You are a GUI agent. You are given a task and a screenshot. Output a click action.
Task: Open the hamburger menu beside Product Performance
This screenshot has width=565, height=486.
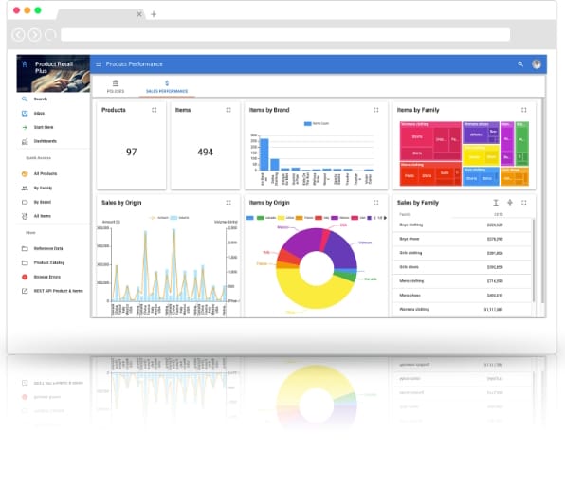click(x=99, y=64)
